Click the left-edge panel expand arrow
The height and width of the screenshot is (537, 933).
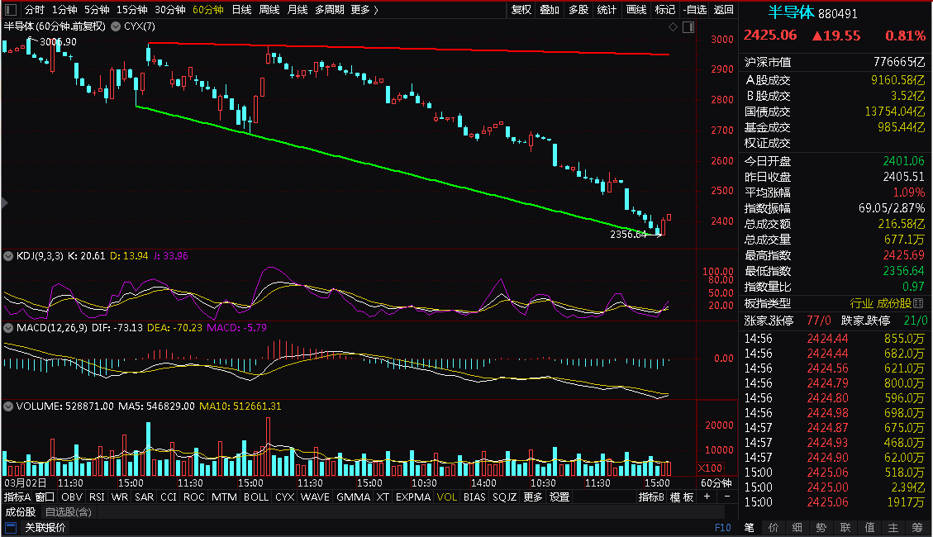5,202
